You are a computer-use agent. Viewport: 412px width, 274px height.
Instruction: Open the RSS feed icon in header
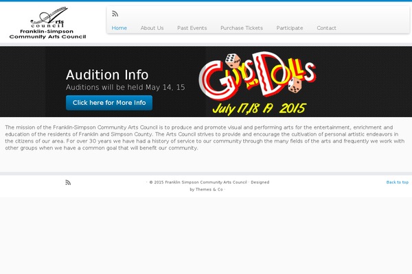(115, 14)
